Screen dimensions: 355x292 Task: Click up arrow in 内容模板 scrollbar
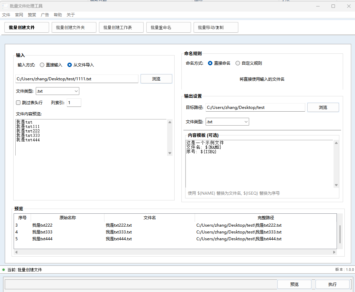click(x=336, y=143)
